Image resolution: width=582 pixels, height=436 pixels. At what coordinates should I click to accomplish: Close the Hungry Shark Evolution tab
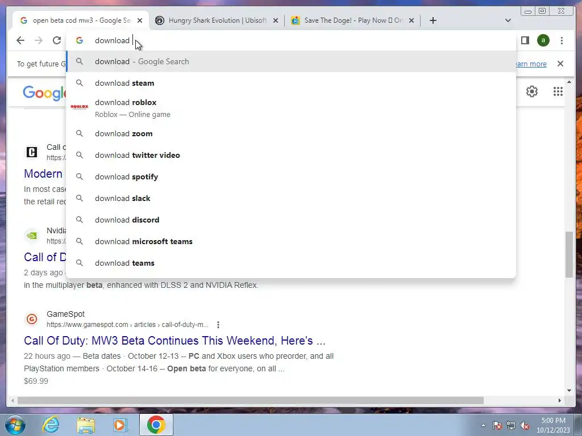pos(276,20)
